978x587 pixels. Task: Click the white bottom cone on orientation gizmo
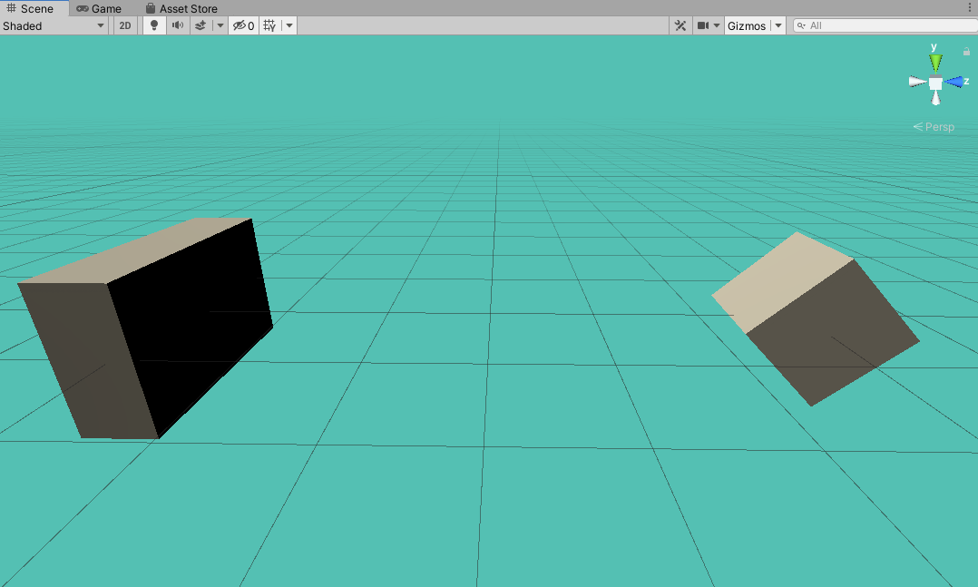tap(935, 98)
